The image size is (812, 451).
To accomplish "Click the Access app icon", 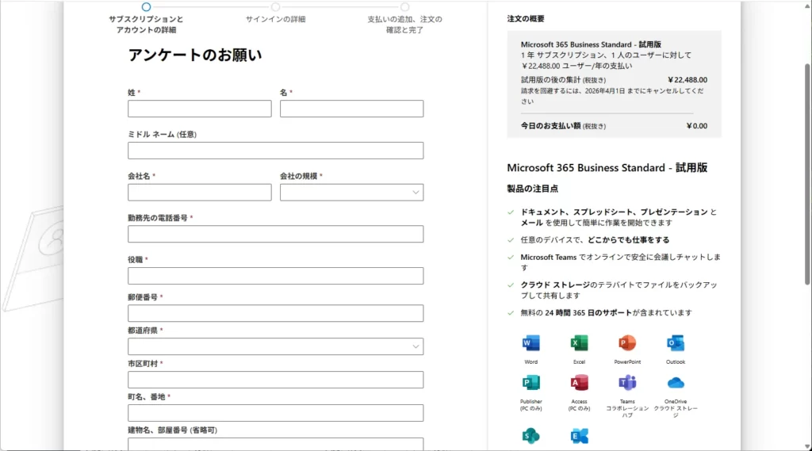I will click(x=579, y=383).
